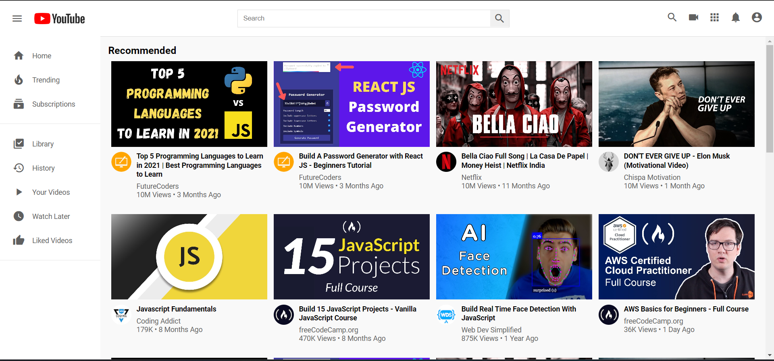Open title Build Real Time Face Detection
774x361 pixels.
coord(519,314)
